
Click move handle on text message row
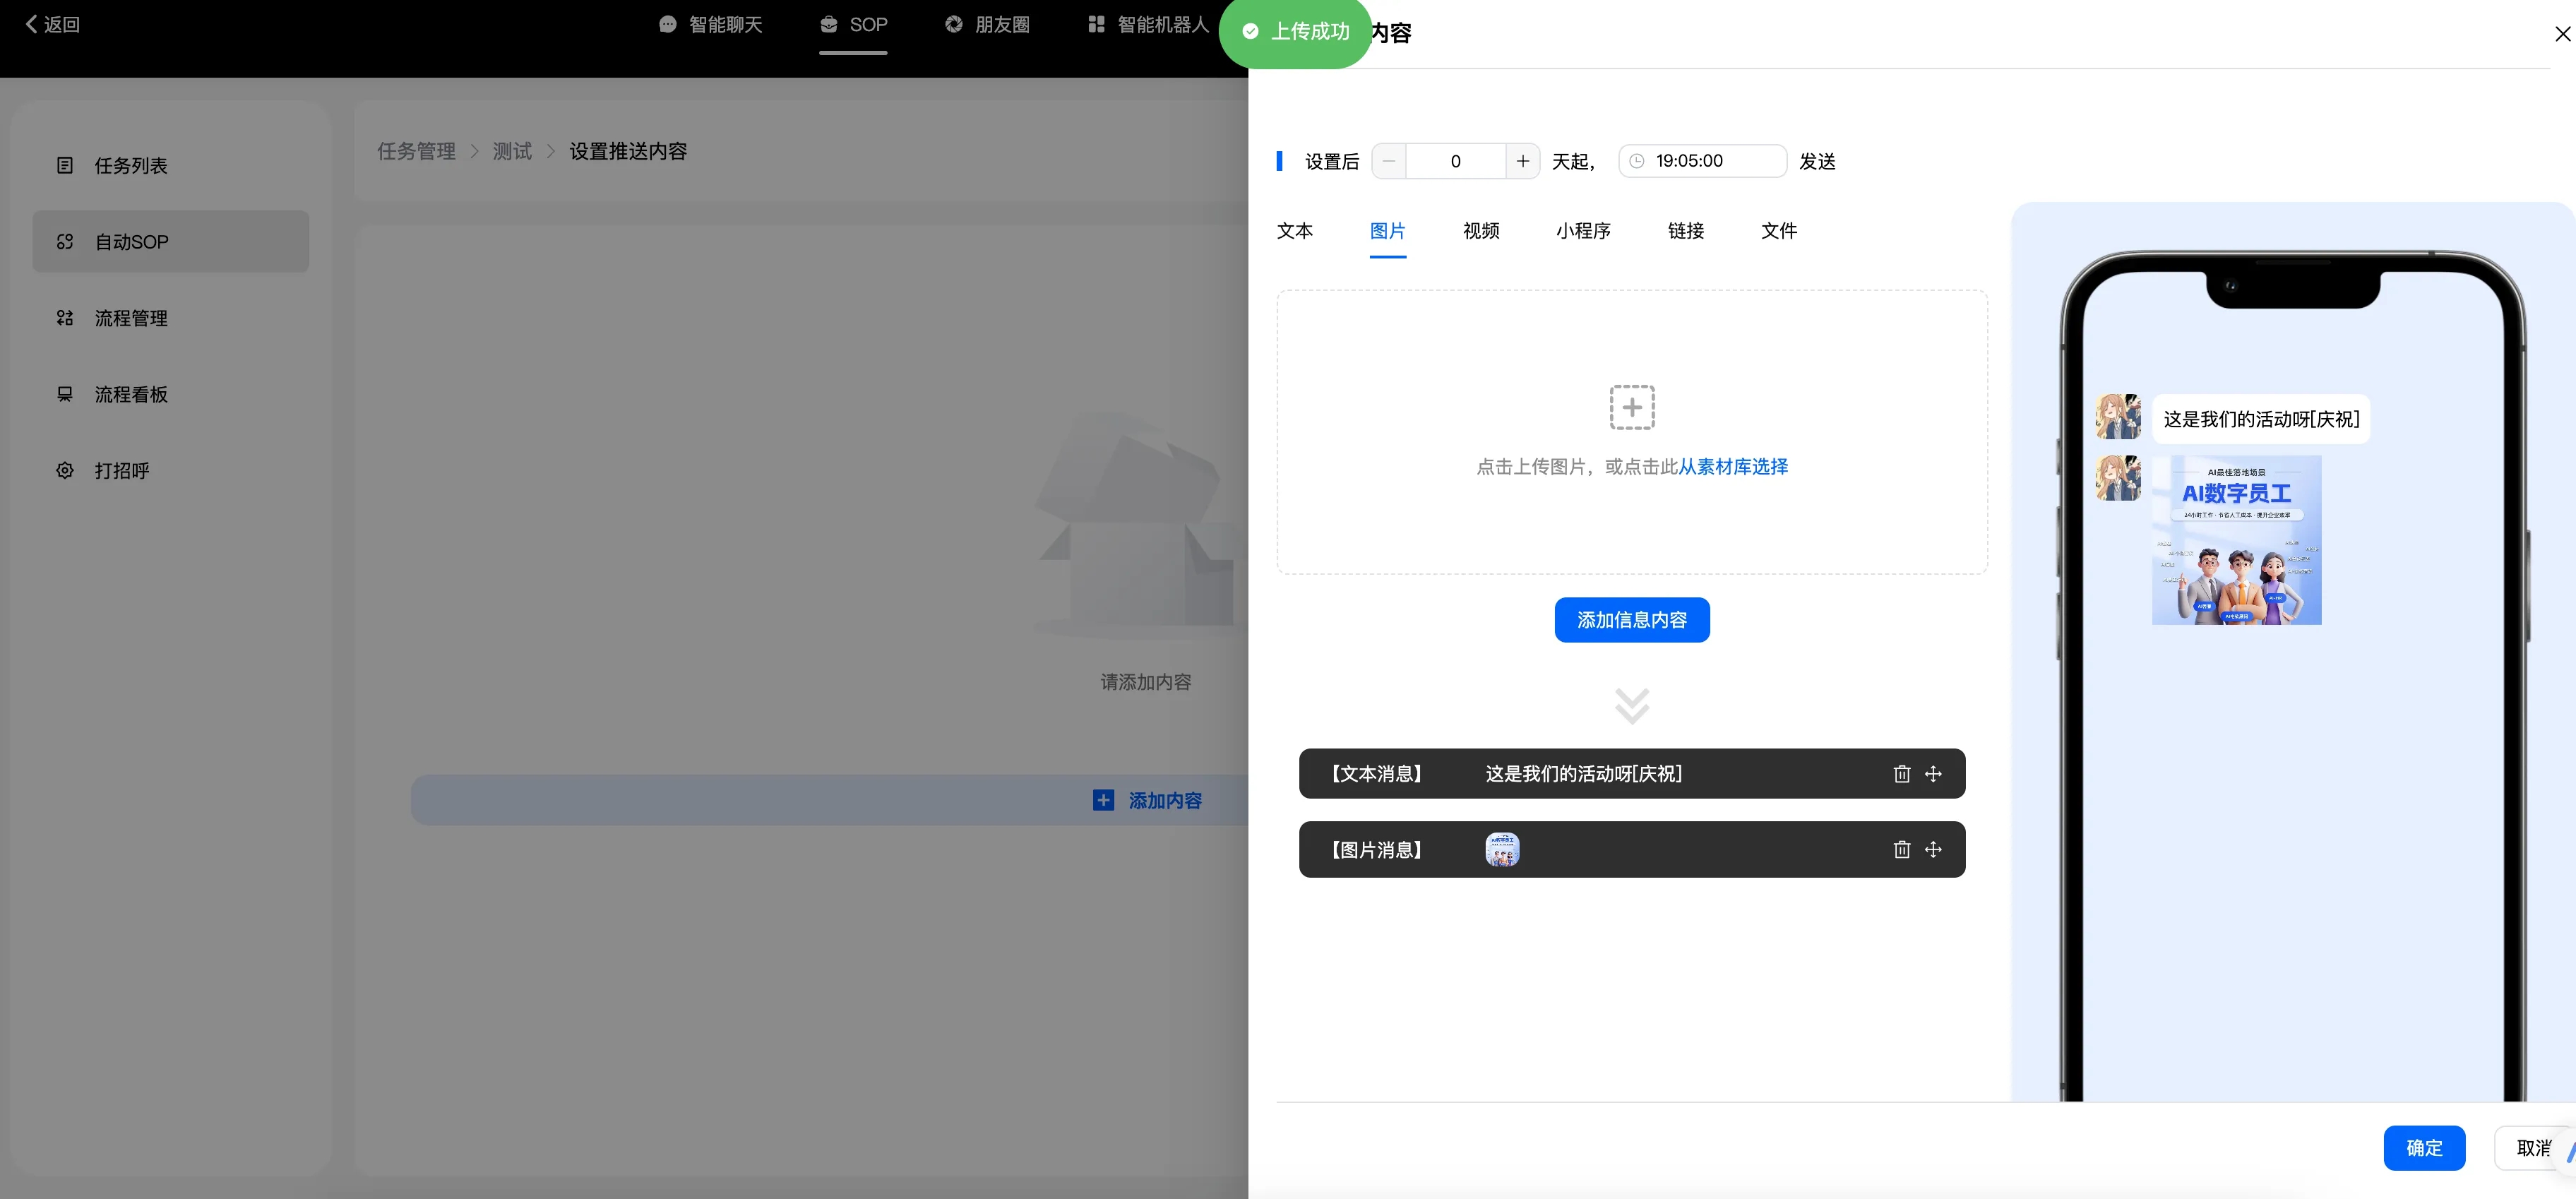(x=1933, y=774)
